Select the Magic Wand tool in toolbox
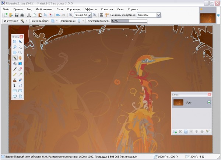Image resolution: width=221 pixels, height=160 pixels. pyautogui.click(x=15, y=58)
